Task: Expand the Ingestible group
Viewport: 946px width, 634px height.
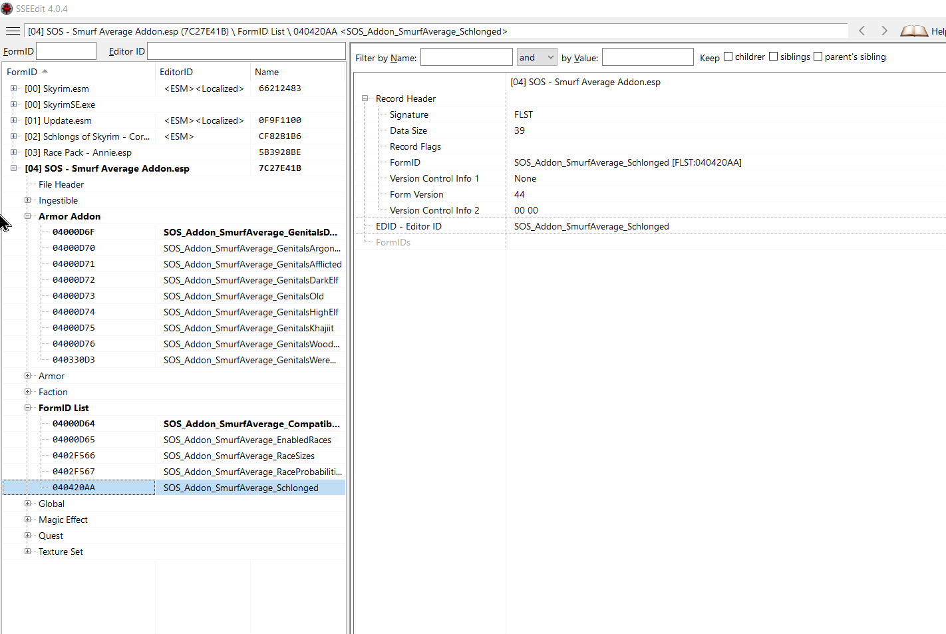Action: 27,200
